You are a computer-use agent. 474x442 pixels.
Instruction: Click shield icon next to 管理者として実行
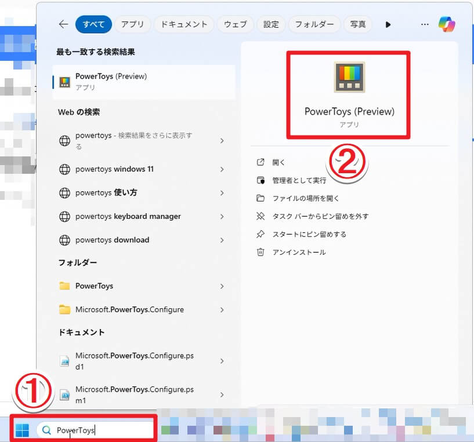point(260,180)
